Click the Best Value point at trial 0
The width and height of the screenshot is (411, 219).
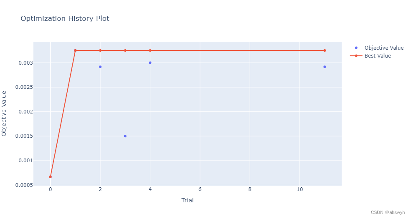click(x=50, y=177)
